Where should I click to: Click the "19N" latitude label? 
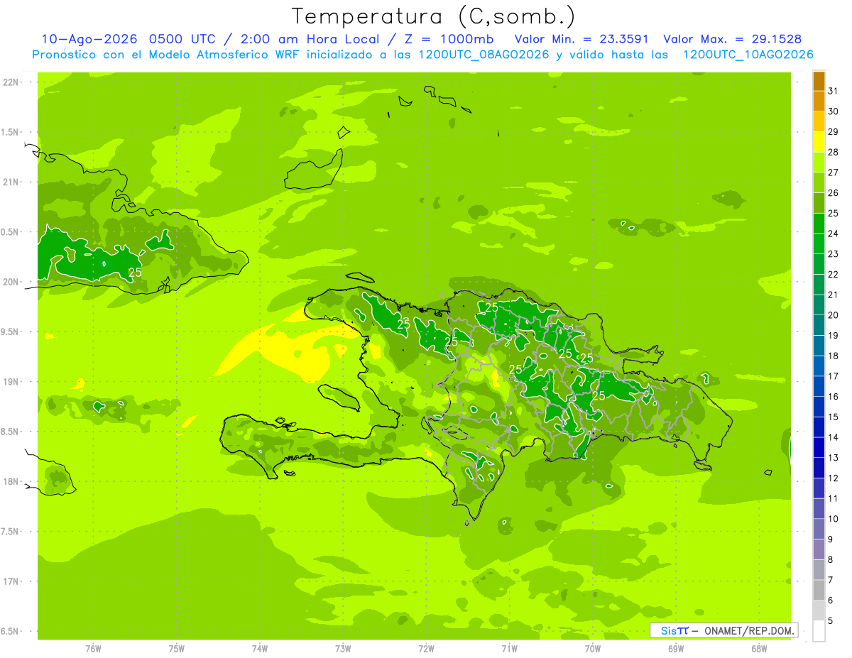coord(11,382)
